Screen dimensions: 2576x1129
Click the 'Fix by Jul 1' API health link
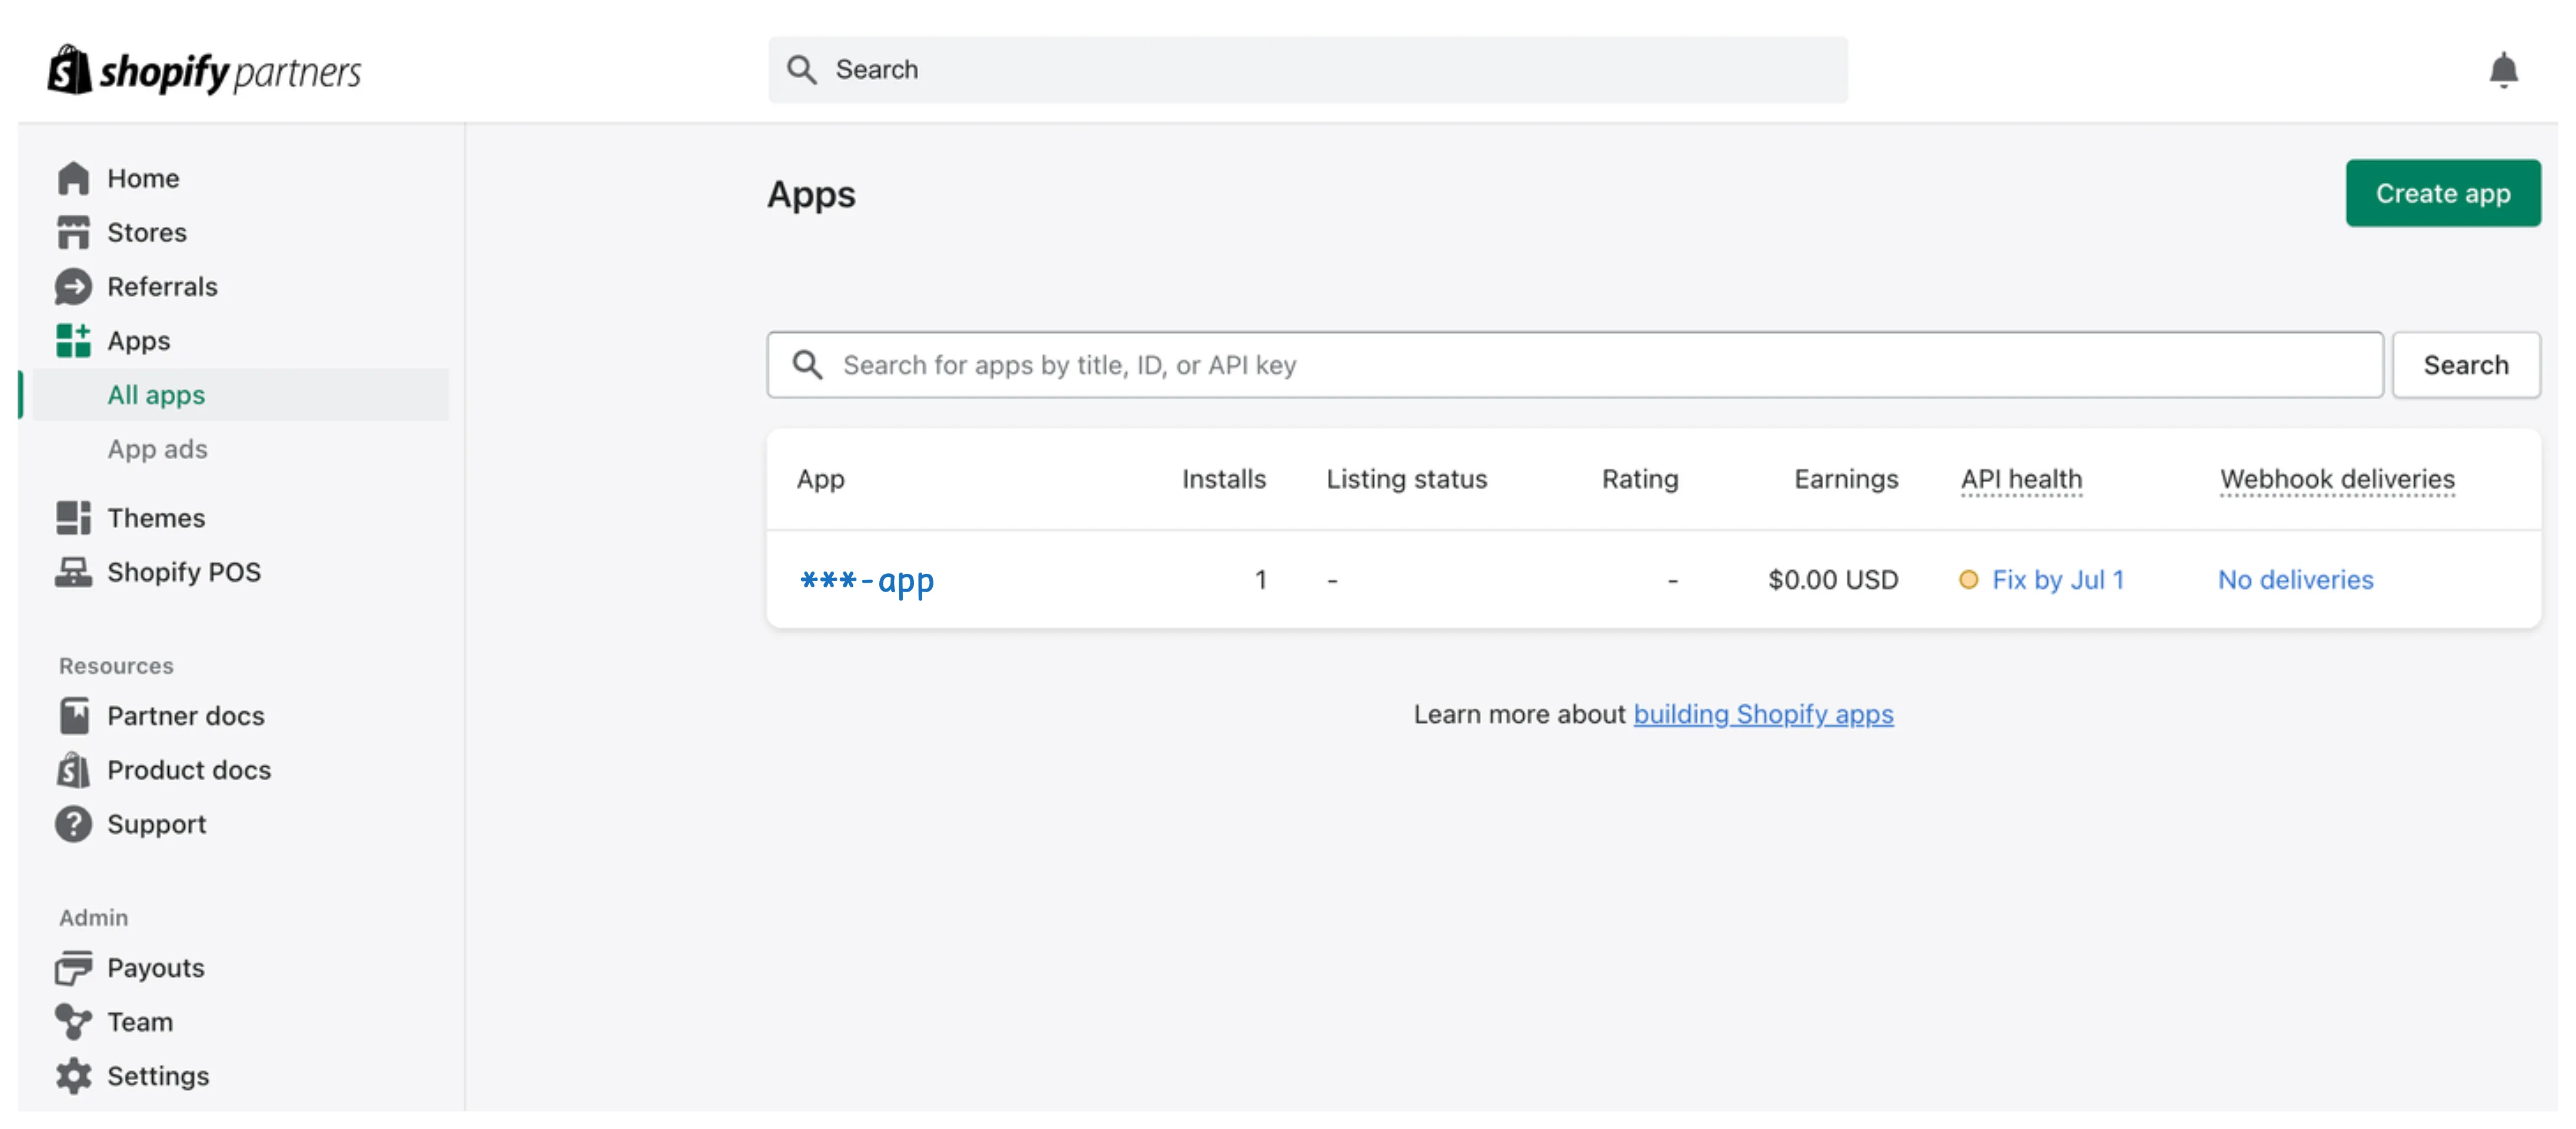[x=2058, y=579]
